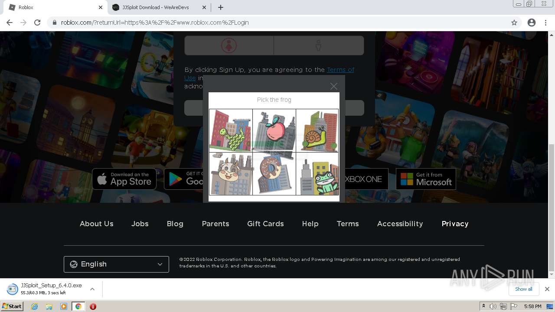Open the Google Play download badge

tap(183, 179)
